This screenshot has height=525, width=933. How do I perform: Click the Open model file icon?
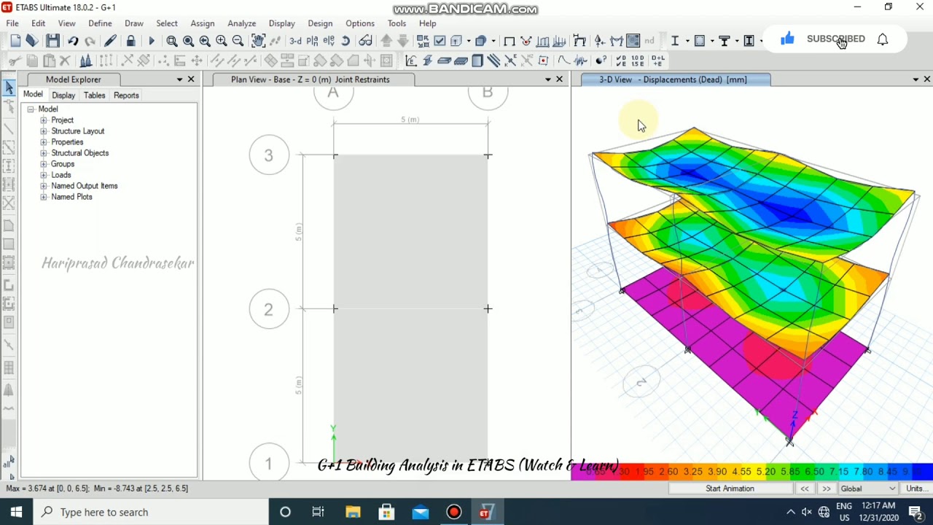click(32, 42)
